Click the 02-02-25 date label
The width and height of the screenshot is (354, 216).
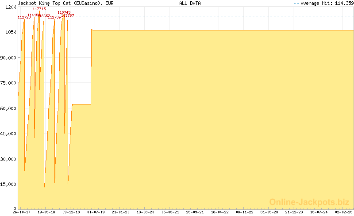(344, 212)
